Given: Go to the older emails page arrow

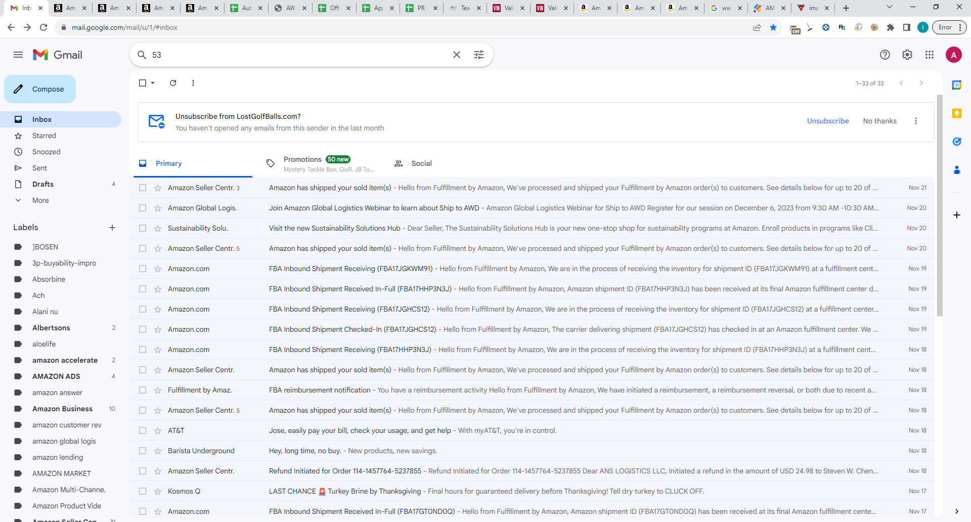Looking at the screenshot, I should click(x=921, y=83).
